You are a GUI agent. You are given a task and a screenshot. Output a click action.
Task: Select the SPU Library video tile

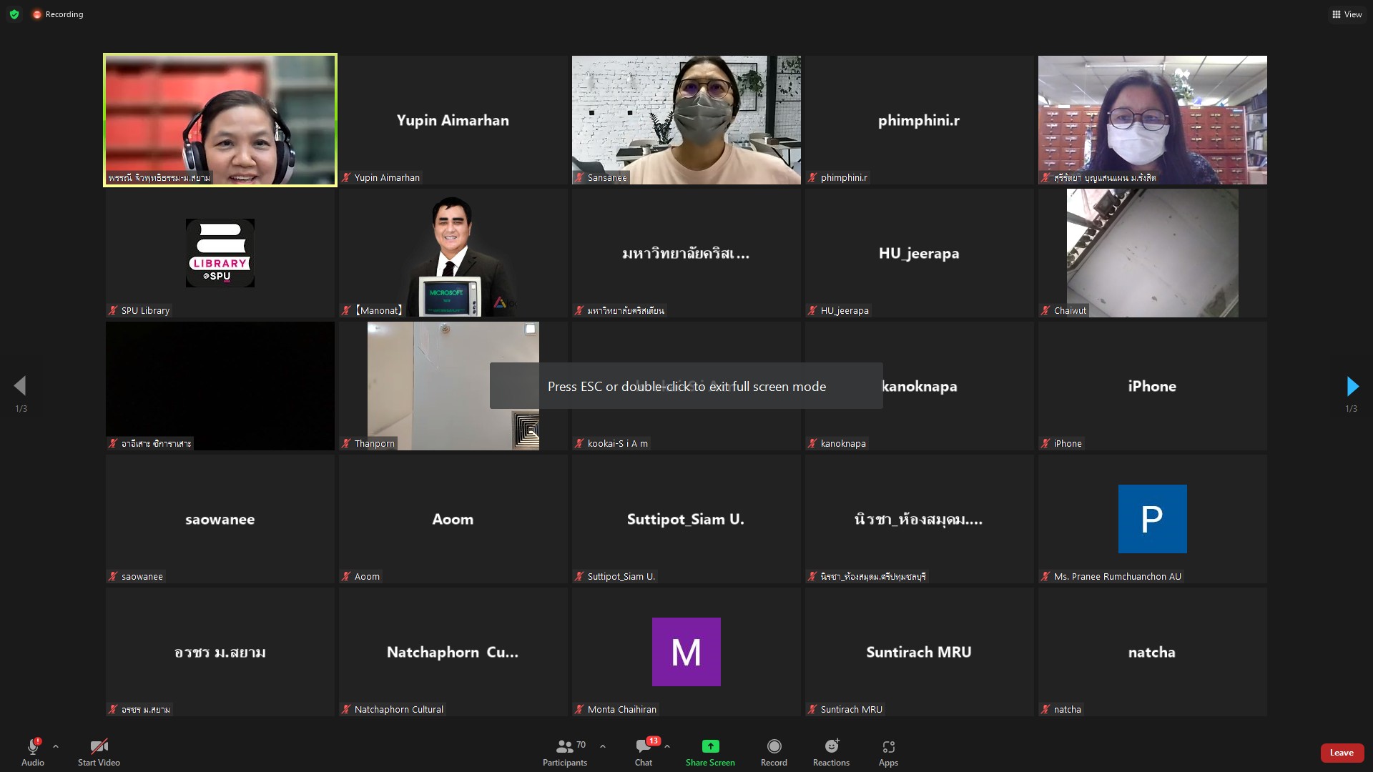(220, 253)
